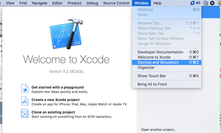Click Get started with a playground
The height and width of the screenshot is (133, 221).
[58, 87]
